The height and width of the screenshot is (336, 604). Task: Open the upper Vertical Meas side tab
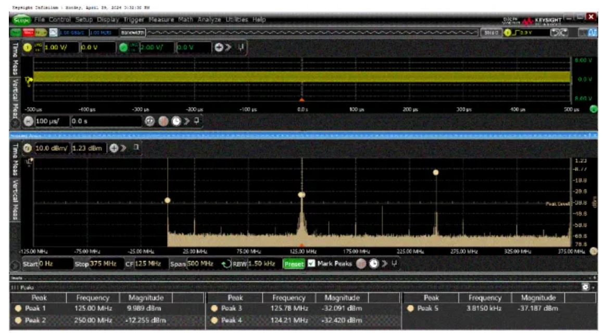16,98
